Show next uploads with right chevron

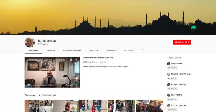tap(163, 107)
